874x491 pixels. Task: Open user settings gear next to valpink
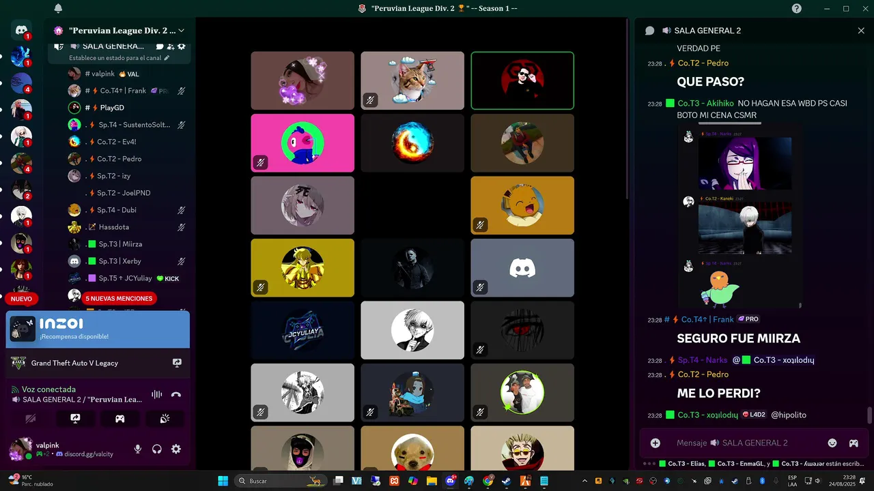pos(176,449)
